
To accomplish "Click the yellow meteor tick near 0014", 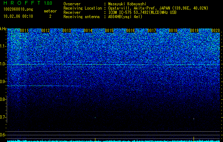I will tap(95, 140).
